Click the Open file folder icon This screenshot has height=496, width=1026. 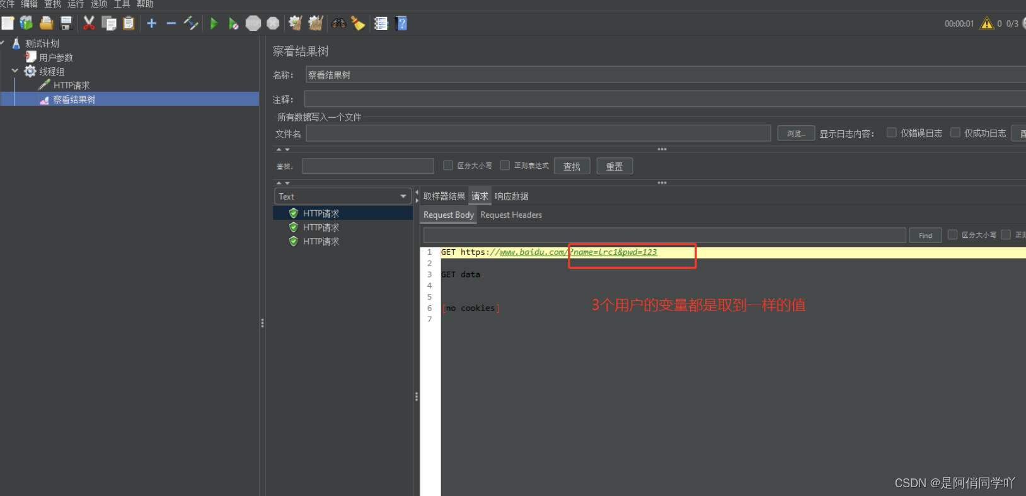pos(46,23)
